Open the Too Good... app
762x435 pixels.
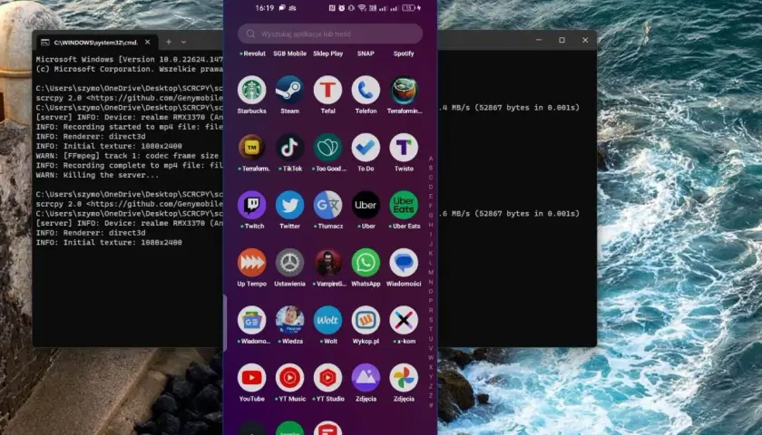point(327,148)
